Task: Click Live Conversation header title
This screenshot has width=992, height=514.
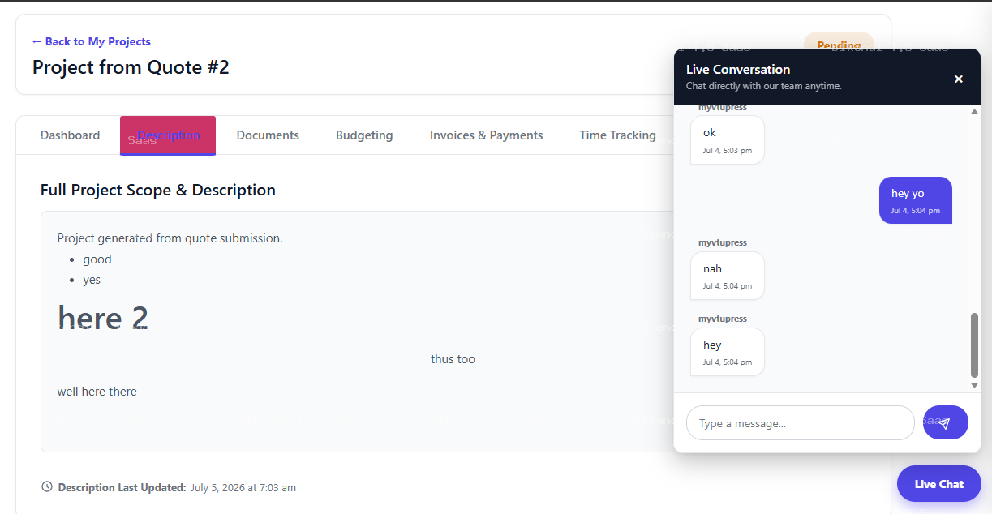Action: pyautogui.click(x=738, y=70)
